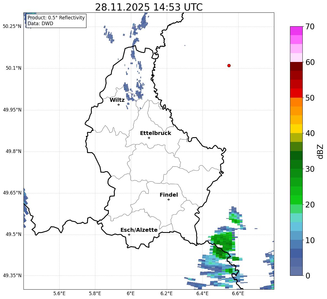Viewport: 327px width, 299px height.
Task: Click the Esch/Alzette city label
Action: pyautogui.click(x=139, y=230)
